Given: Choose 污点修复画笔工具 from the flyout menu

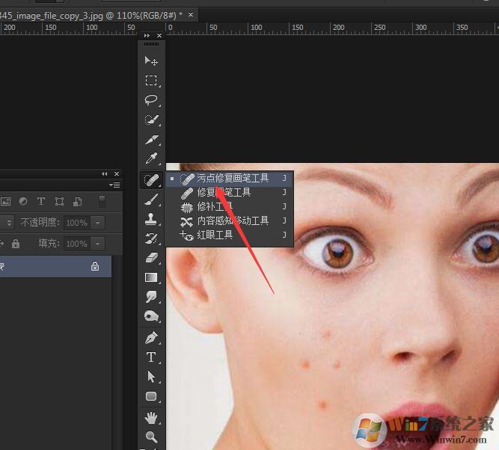Looking at the screenshot, I should tap(232, 179).
